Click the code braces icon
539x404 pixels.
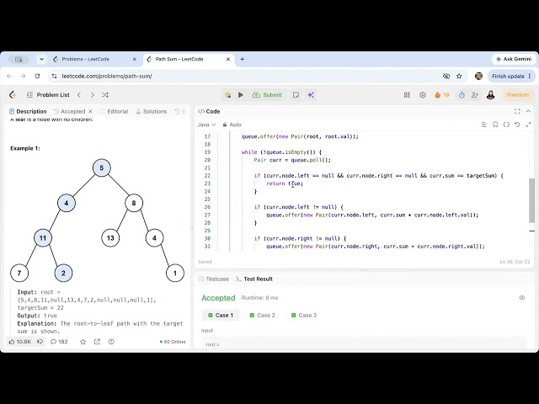[506, 125]
